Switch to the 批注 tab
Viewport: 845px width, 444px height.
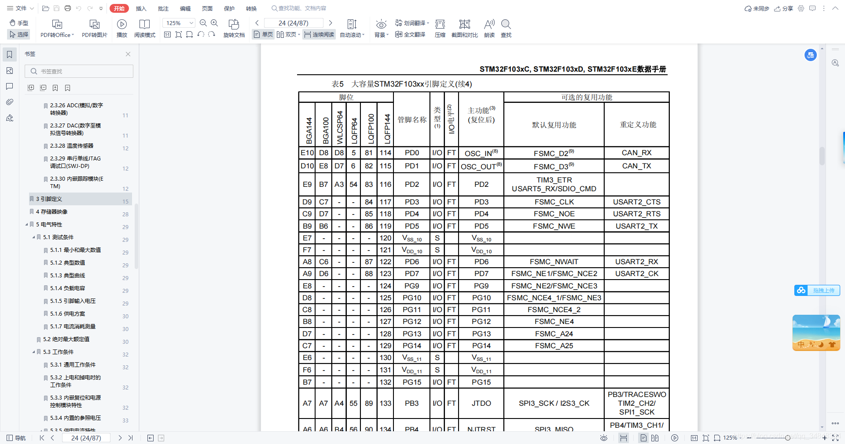pos(163,8)
